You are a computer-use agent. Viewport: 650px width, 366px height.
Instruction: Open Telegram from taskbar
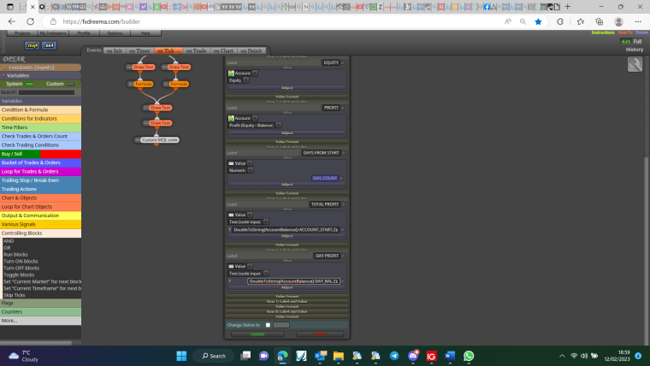pos(394,356)
